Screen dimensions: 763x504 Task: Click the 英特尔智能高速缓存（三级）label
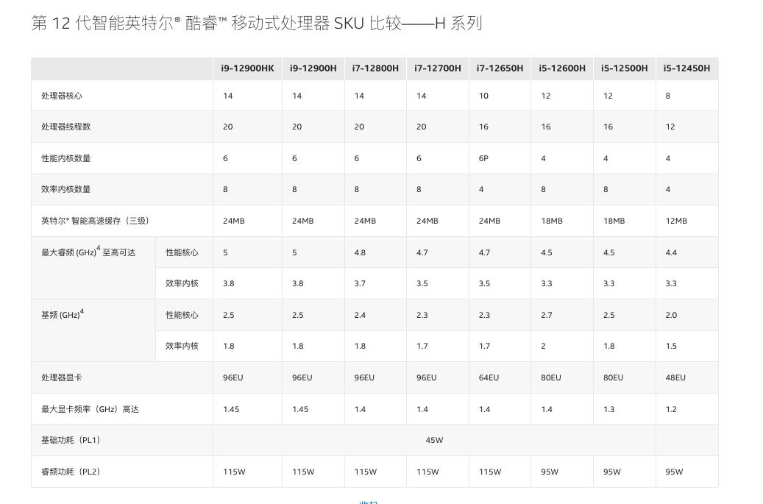(x=88, y=221)
